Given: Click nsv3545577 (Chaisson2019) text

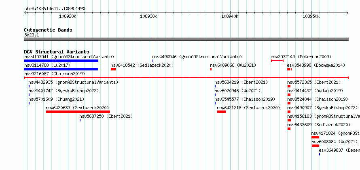Looking at the screenshot, I should (245, 99).
